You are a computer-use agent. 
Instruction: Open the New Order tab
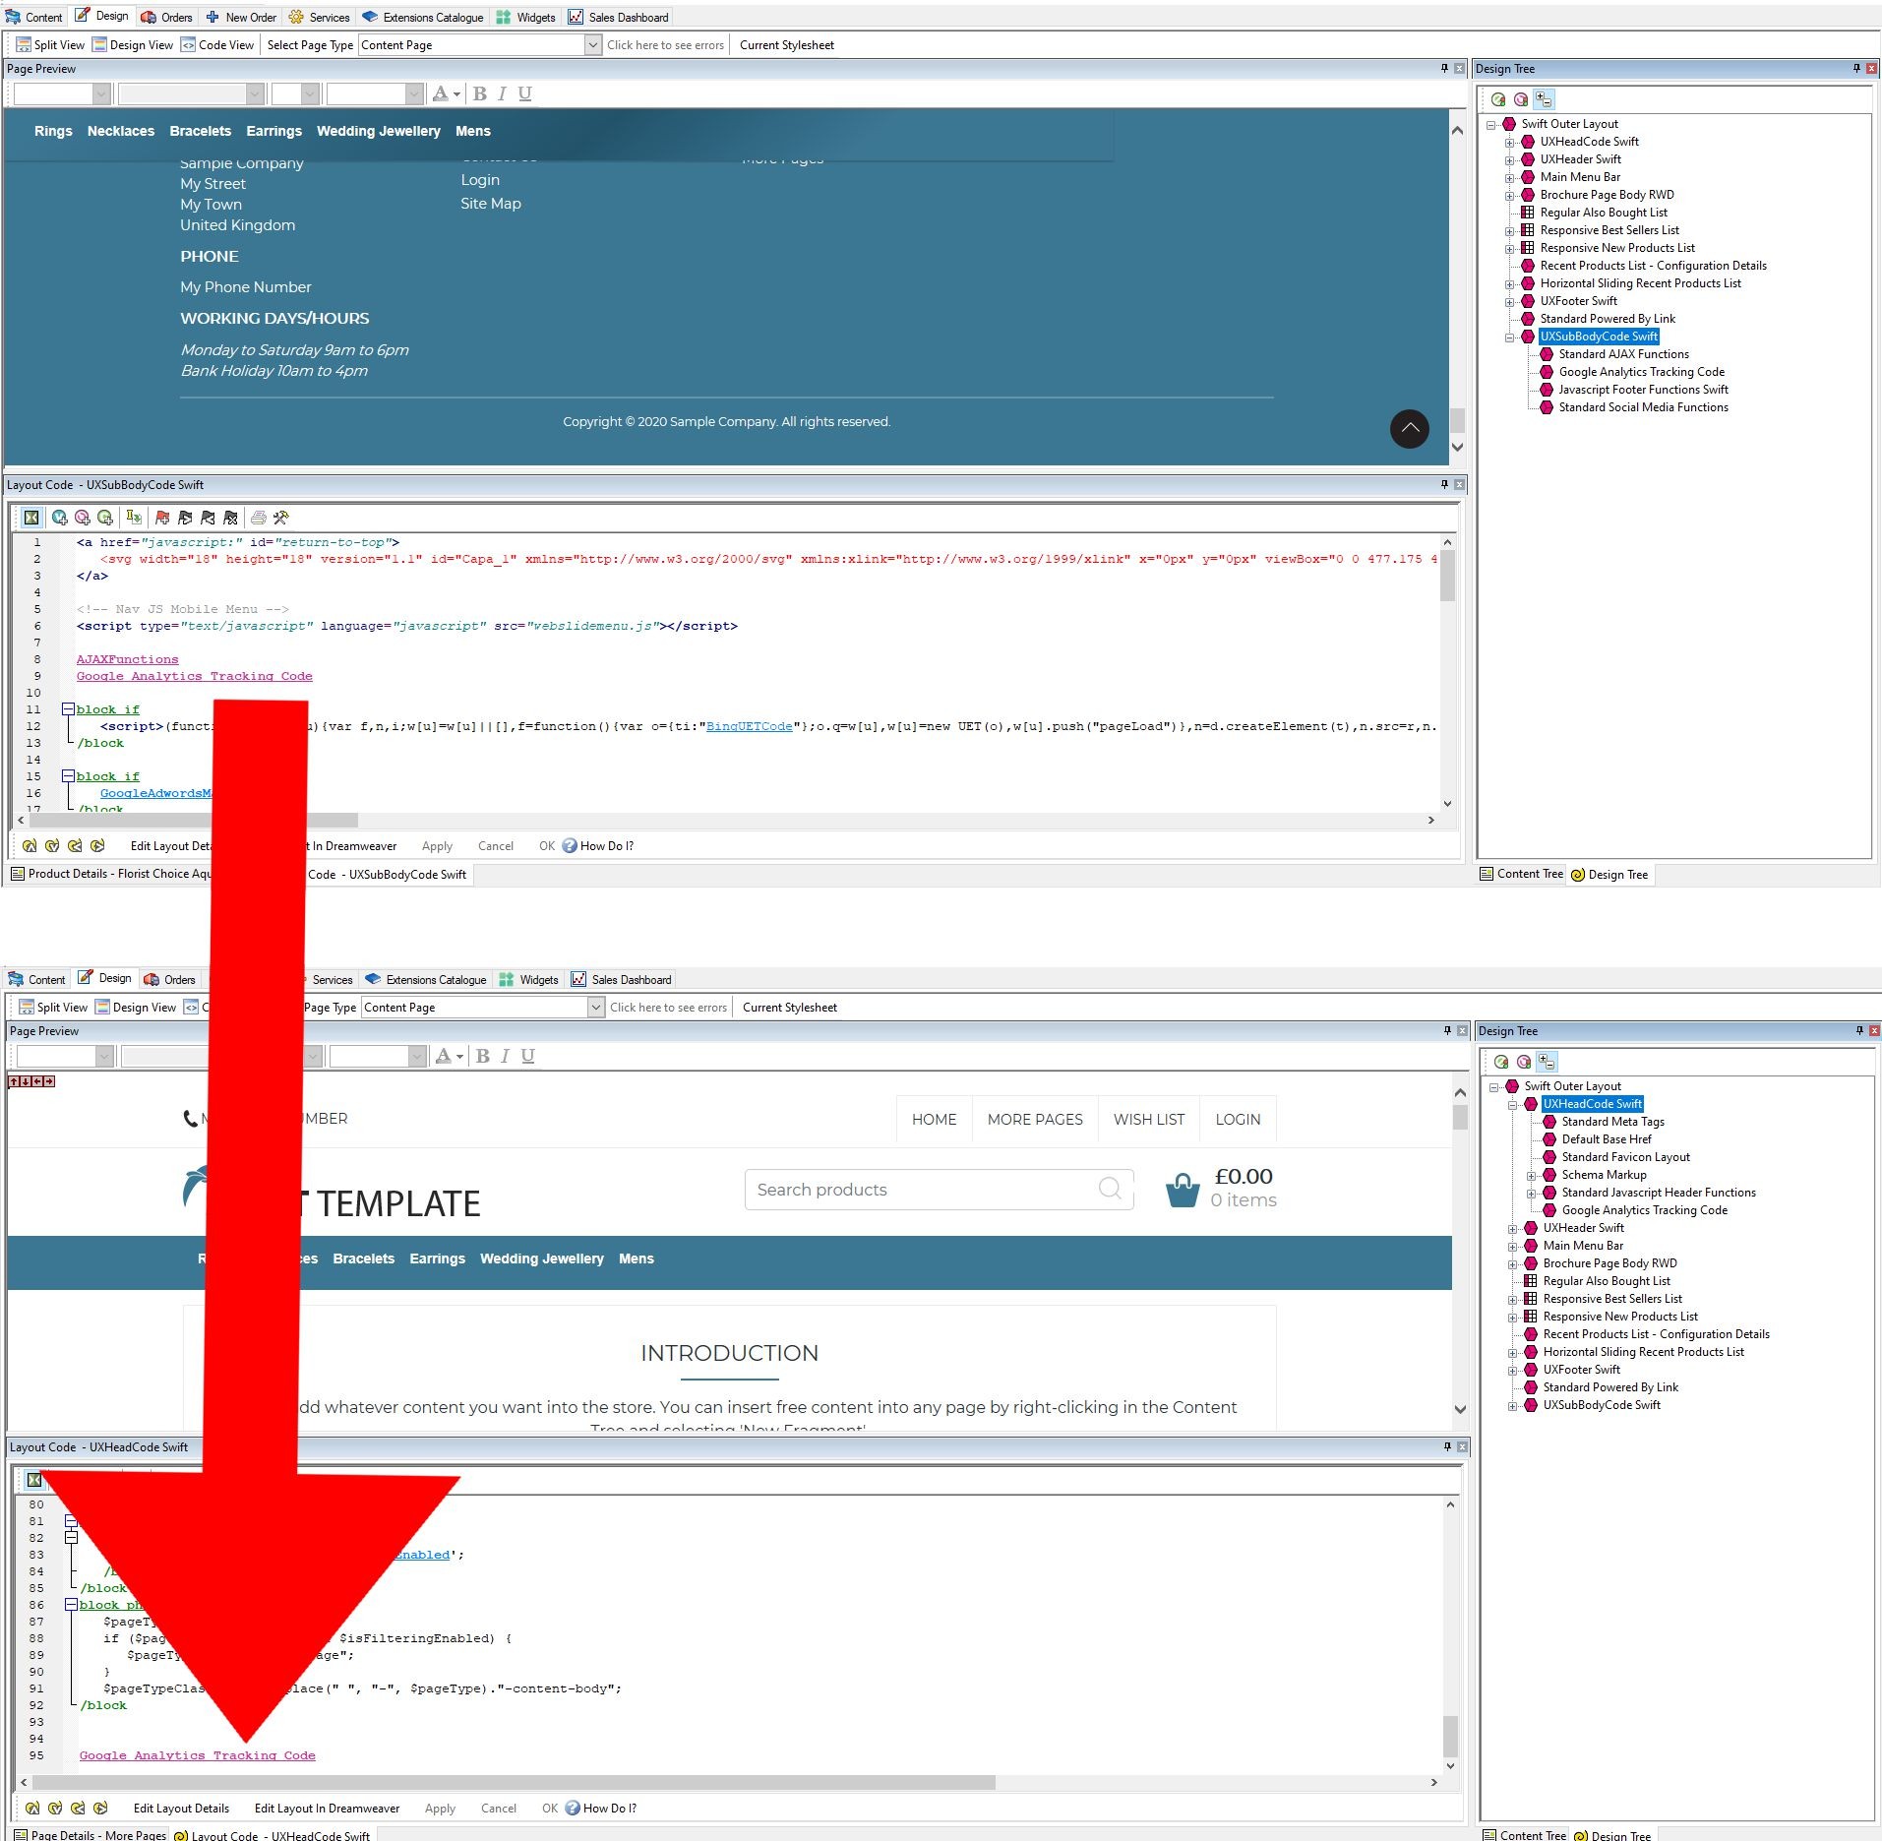tap(242, 17)
